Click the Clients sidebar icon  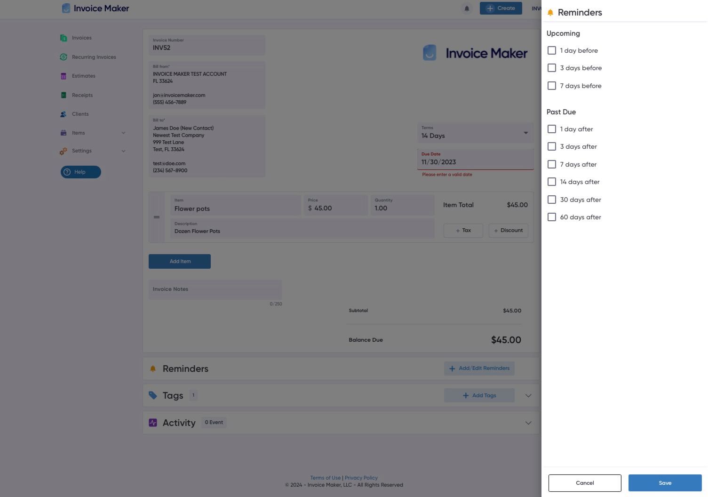64,114
